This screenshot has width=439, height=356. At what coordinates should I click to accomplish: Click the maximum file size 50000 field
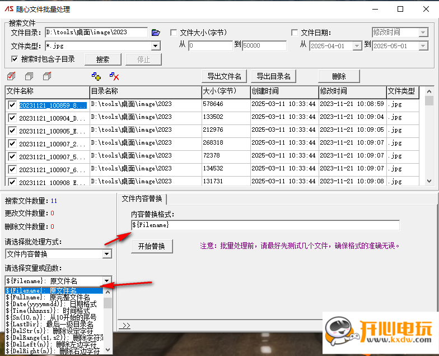[x=264, y=45]
